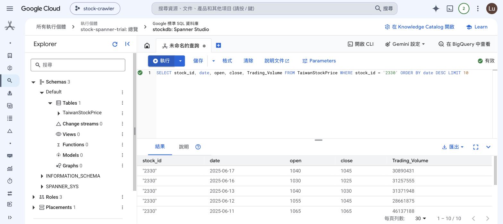The width and height of the screenshot is (503, 224).
Task: Focus the Explorer 搜尋 search field
Action: [78, 65]
